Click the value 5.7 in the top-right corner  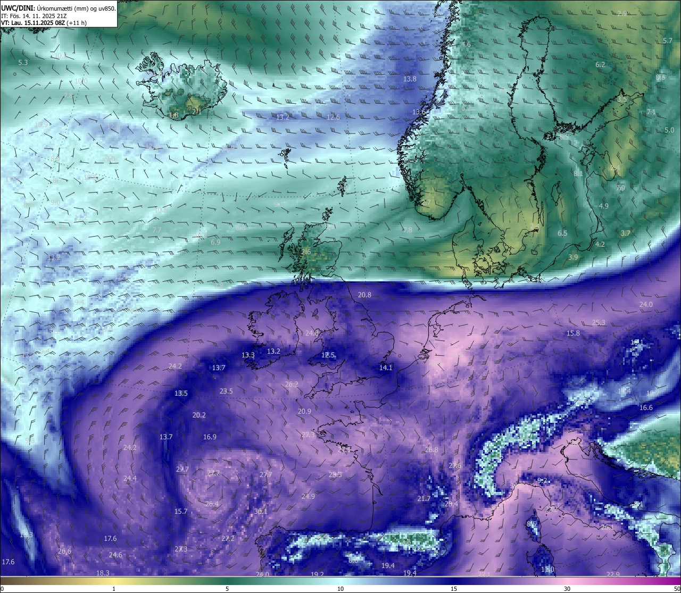coord(668,40)
